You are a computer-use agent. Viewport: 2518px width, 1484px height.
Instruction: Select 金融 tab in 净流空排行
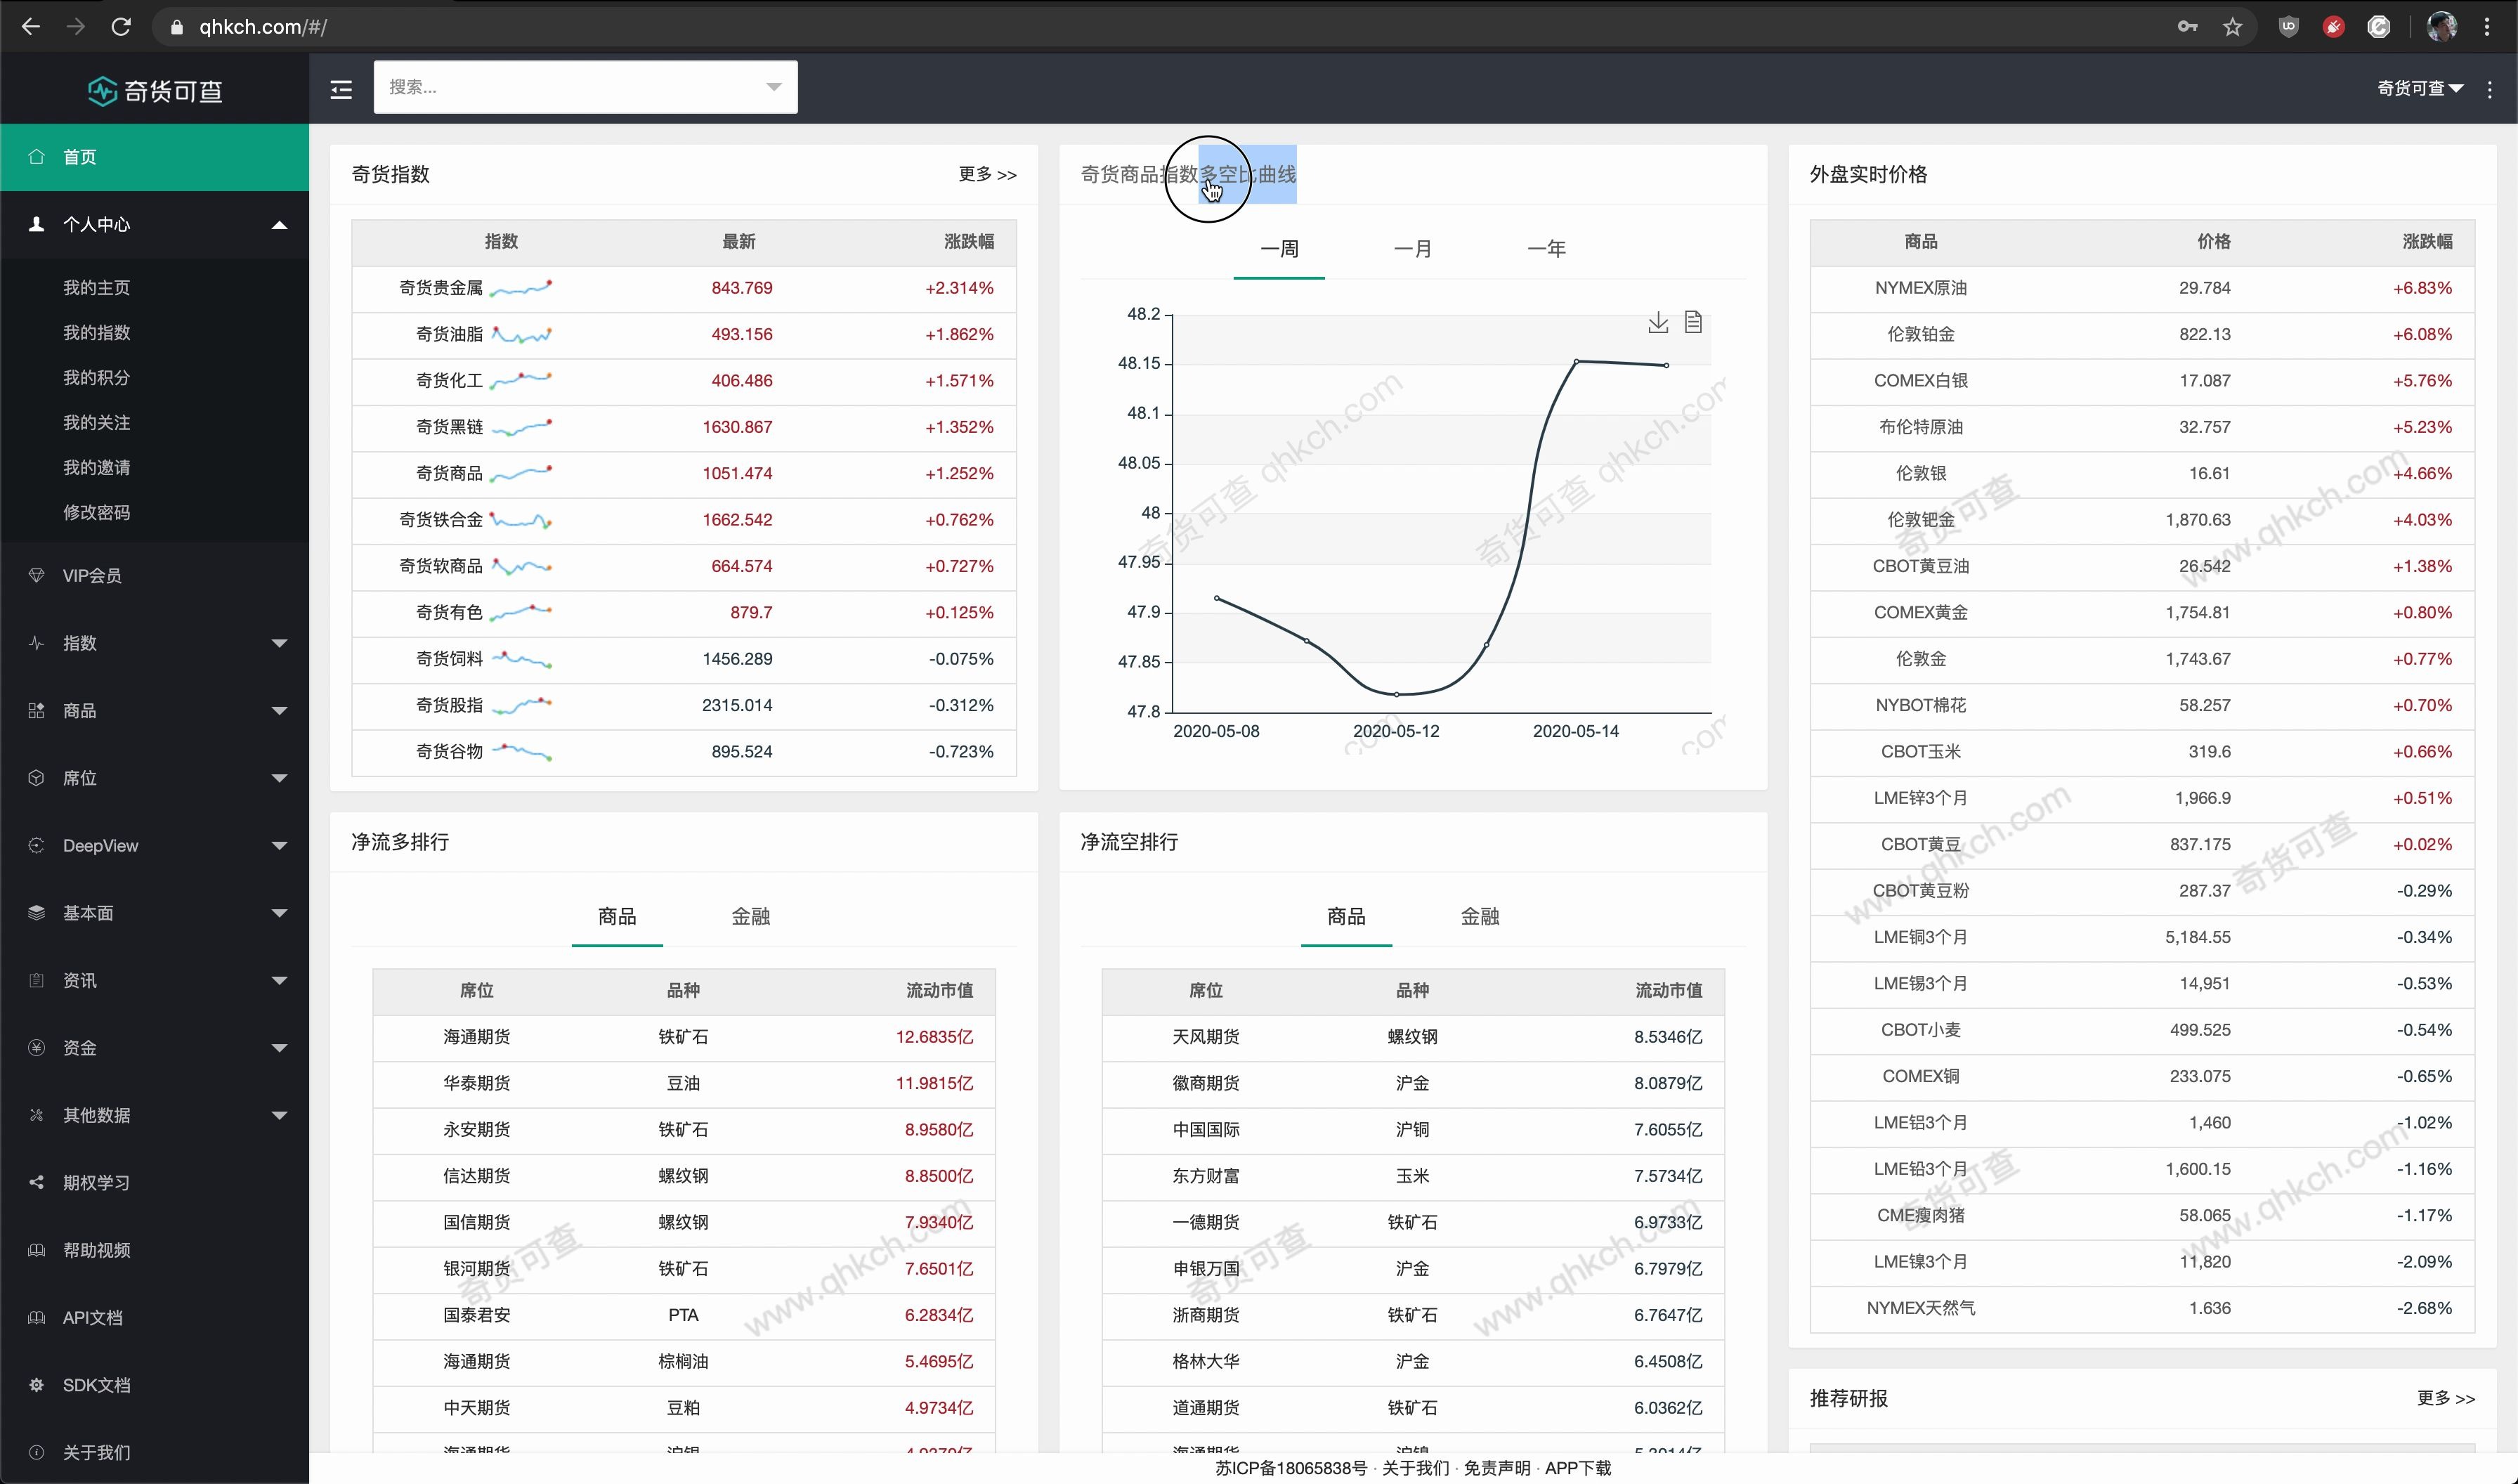1480,916
